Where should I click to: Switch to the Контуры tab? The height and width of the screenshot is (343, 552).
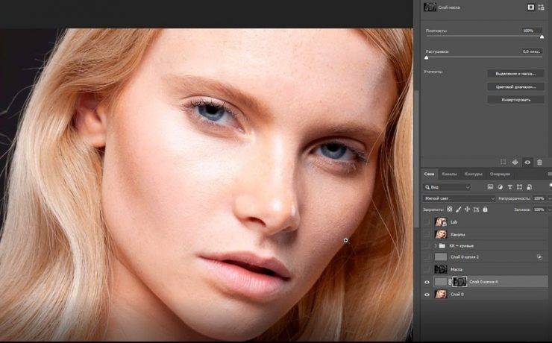[x=473, y=174]
